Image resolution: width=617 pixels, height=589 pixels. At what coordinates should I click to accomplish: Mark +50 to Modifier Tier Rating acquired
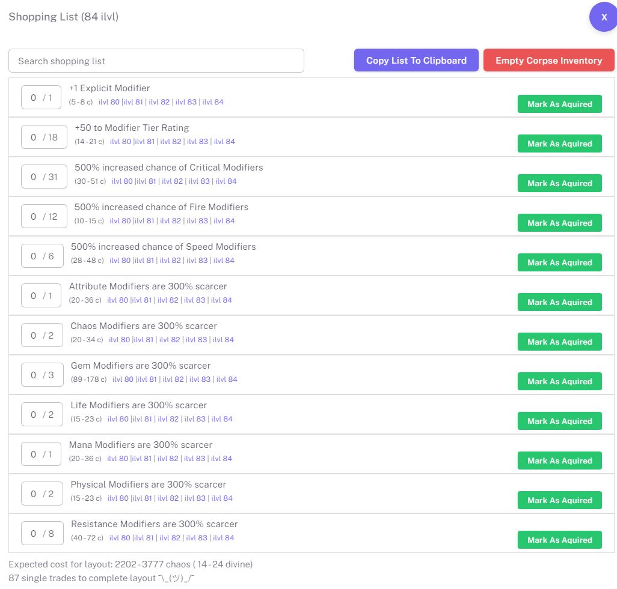click(559, 143)
